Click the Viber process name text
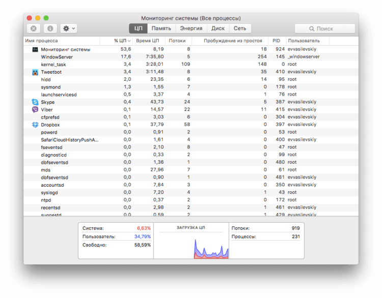The image size is (382, 298). point(47,110)
